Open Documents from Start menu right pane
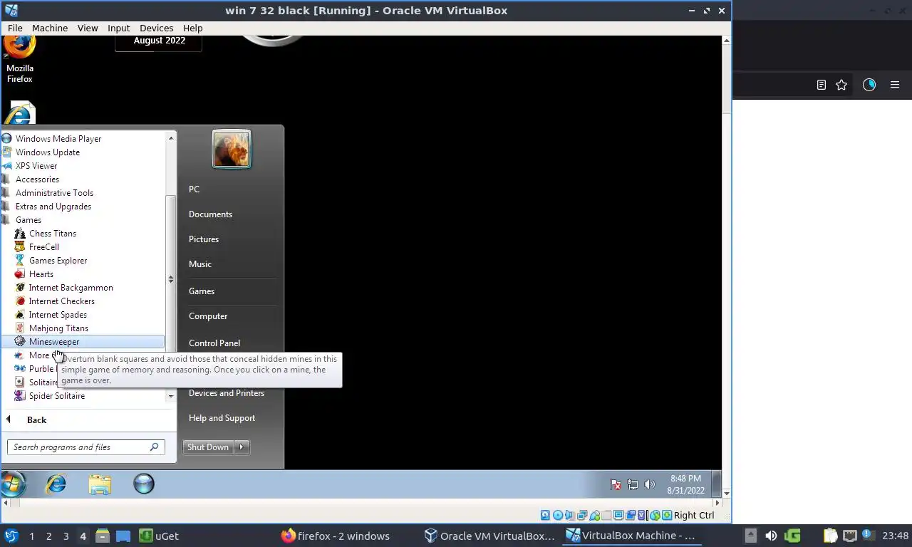The height and width of the screenshot is (547, 912). point(210,214)
